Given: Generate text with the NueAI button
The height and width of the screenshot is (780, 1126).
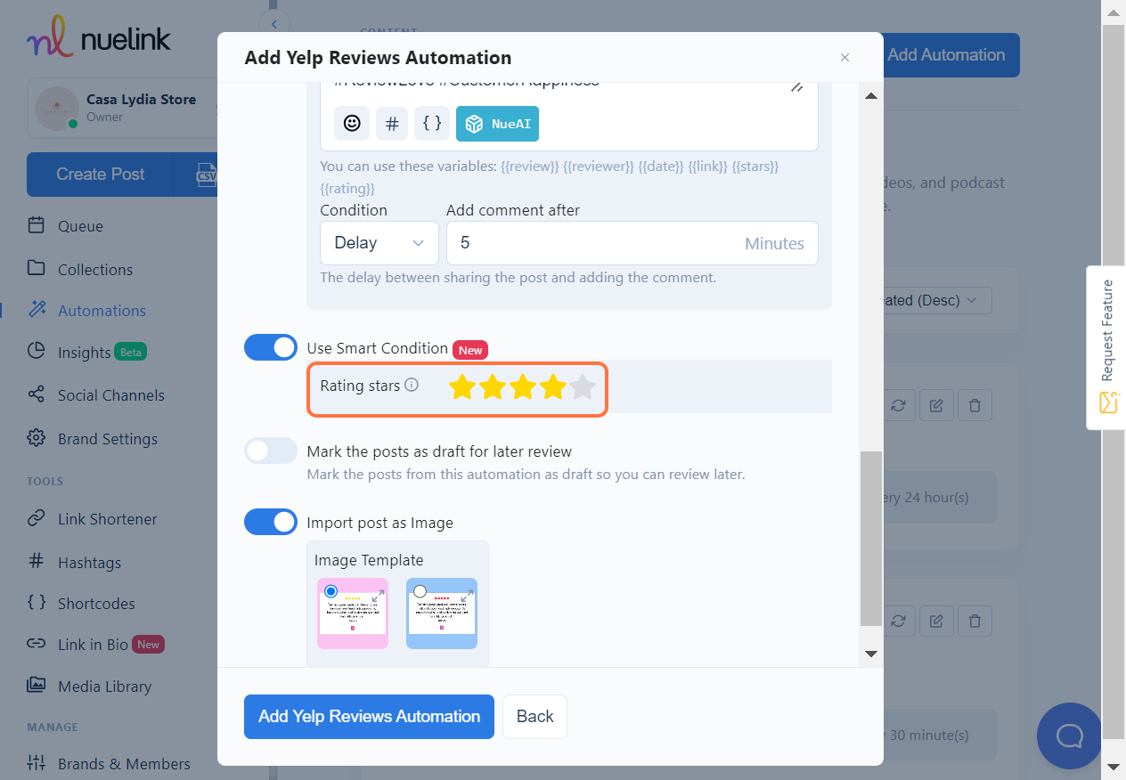Looking at the screenshot, I should point(497,124).
